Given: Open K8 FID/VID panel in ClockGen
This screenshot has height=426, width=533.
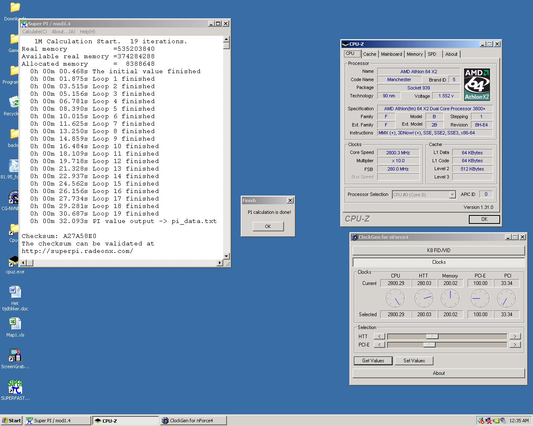Looking at the screenshot, I should click(x=438, y=250).
